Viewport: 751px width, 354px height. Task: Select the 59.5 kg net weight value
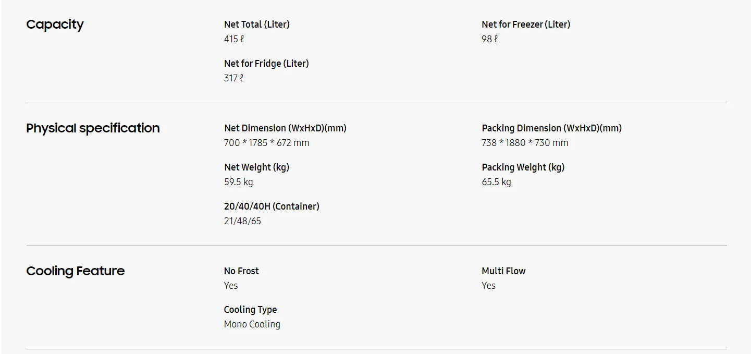click(x=238, y=182)
